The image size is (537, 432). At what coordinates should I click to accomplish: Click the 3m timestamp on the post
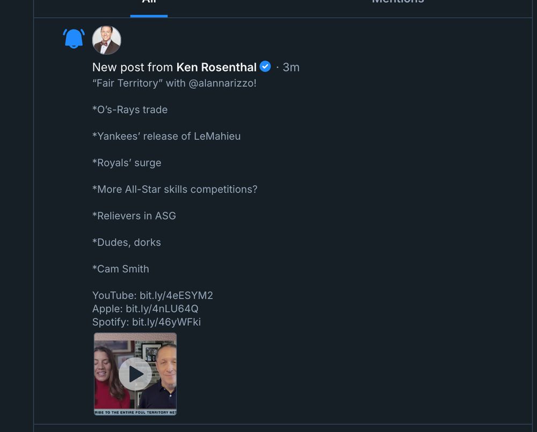291,67
